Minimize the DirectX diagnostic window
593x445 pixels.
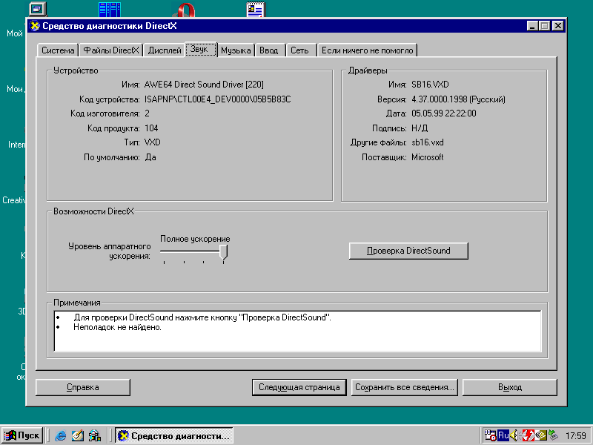pos(532,26)
